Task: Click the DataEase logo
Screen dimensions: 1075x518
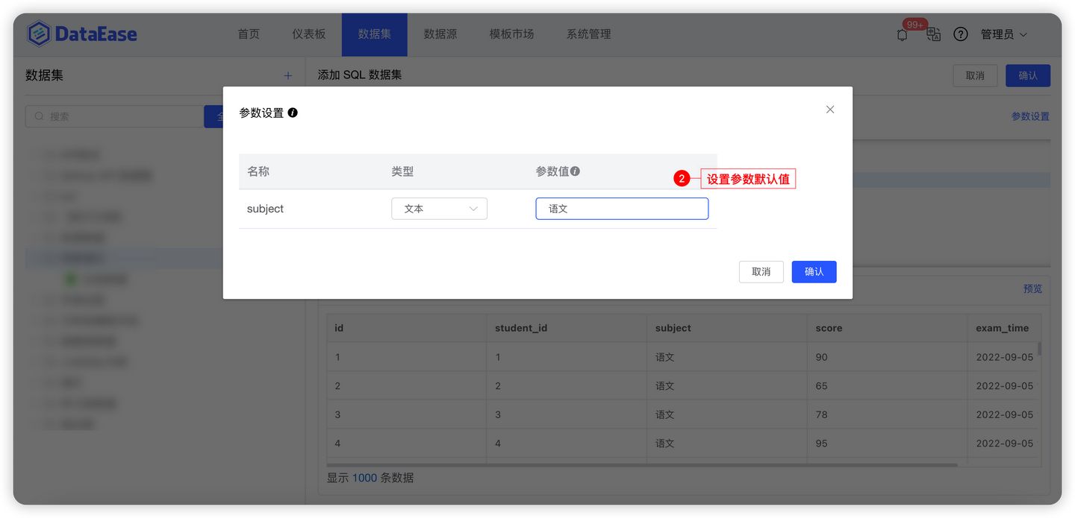Action: click(x=82, y=34)
